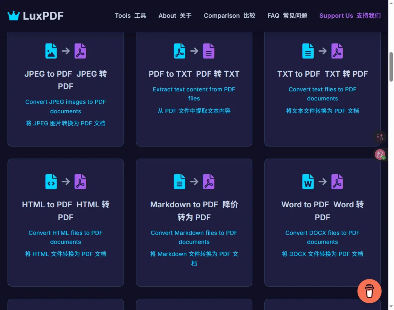Click the grid sparkle extension icon at right edge
Screen dimensions: 394x310
click(380, 137)
